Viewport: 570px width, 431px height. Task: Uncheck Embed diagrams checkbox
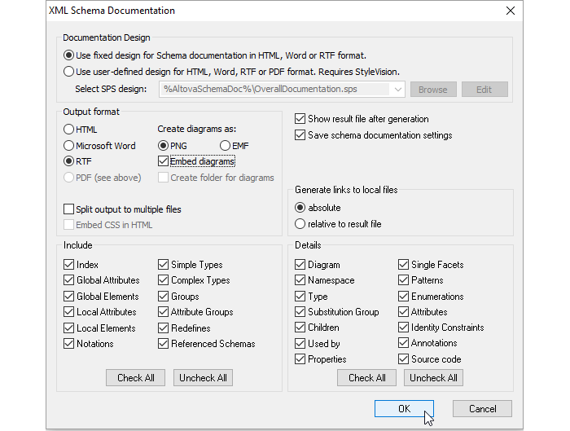point(164,161)
